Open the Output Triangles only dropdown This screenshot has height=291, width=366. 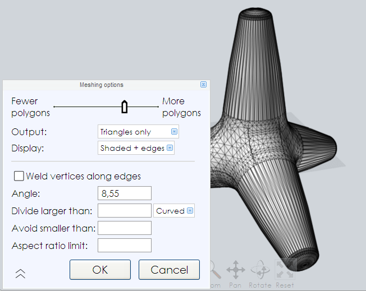[138, 132]
